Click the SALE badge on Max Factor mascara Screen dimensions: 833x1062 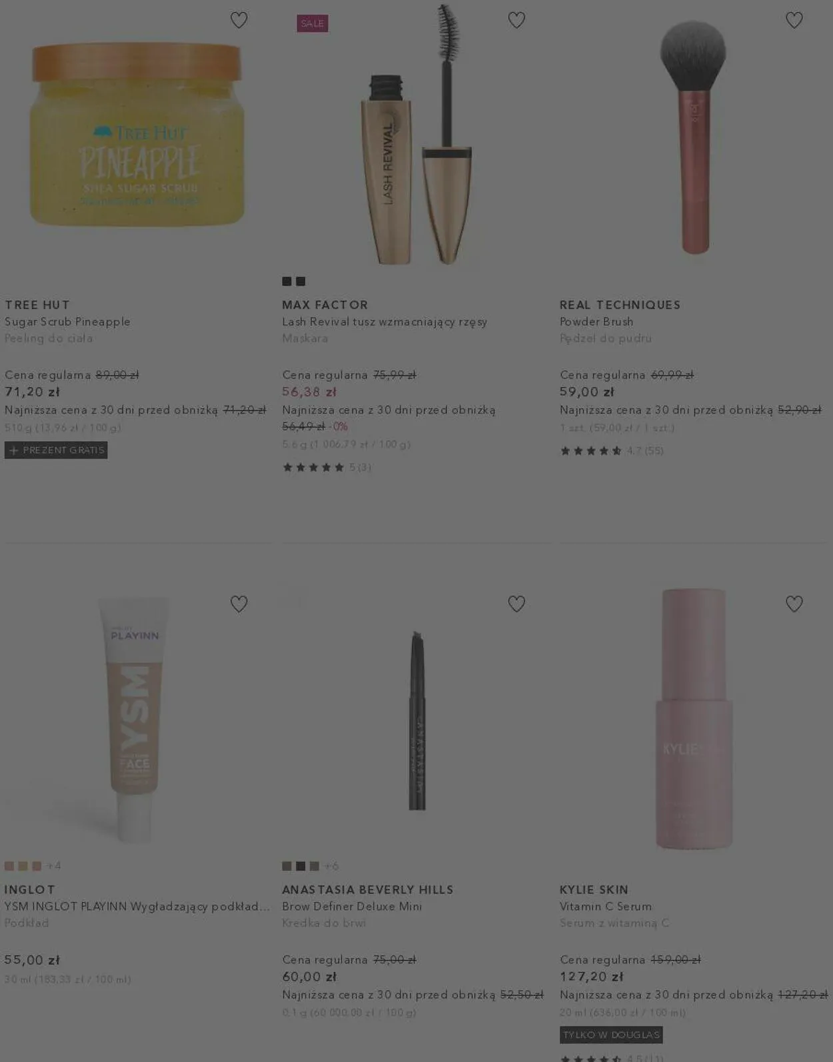tap(313, 23)
